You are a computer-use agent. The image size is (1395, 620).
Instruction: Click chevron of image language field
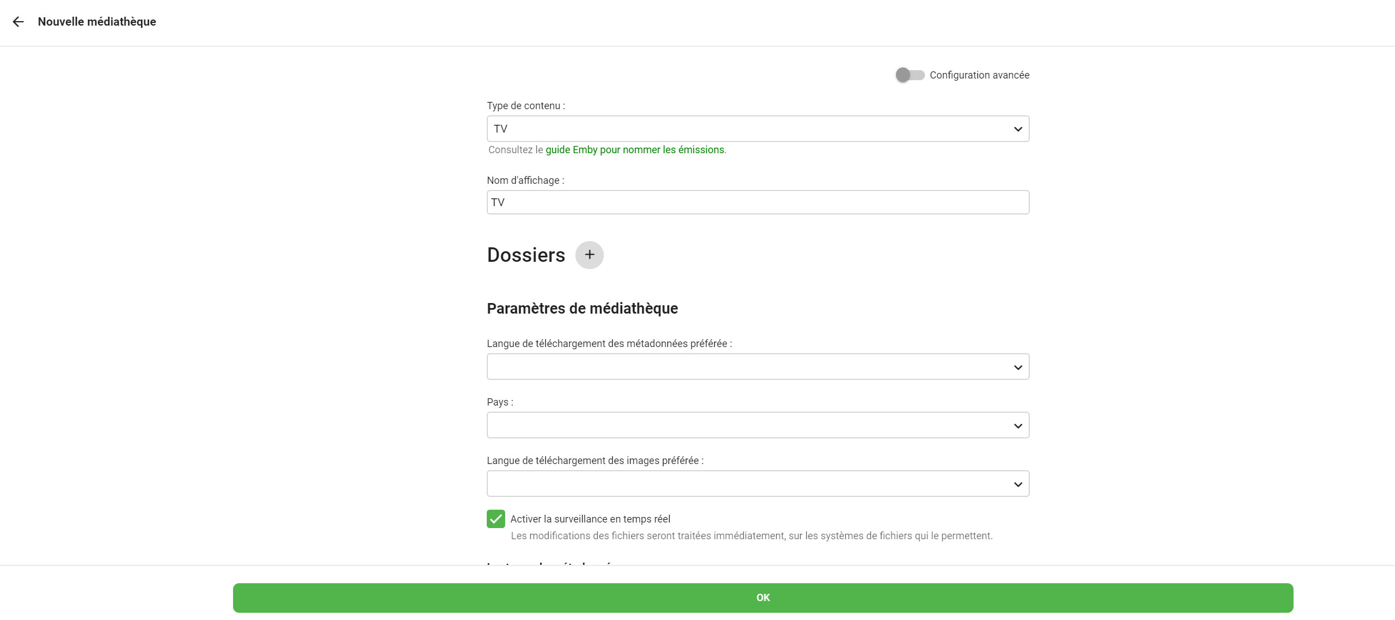1018,485
